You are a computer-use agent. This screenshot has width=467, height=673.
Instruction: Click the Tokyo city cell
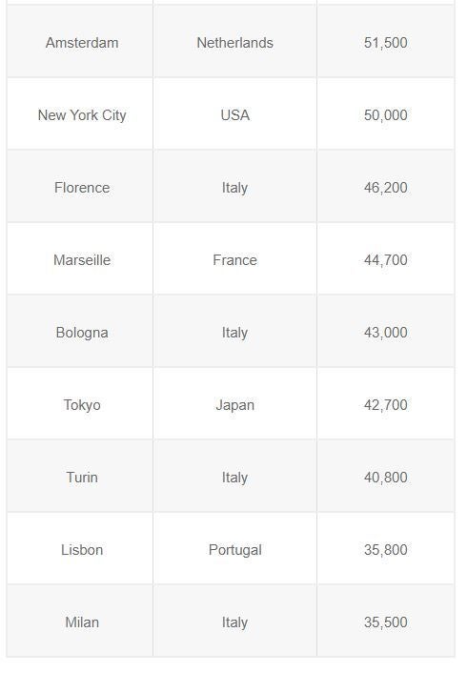[80, 403]
